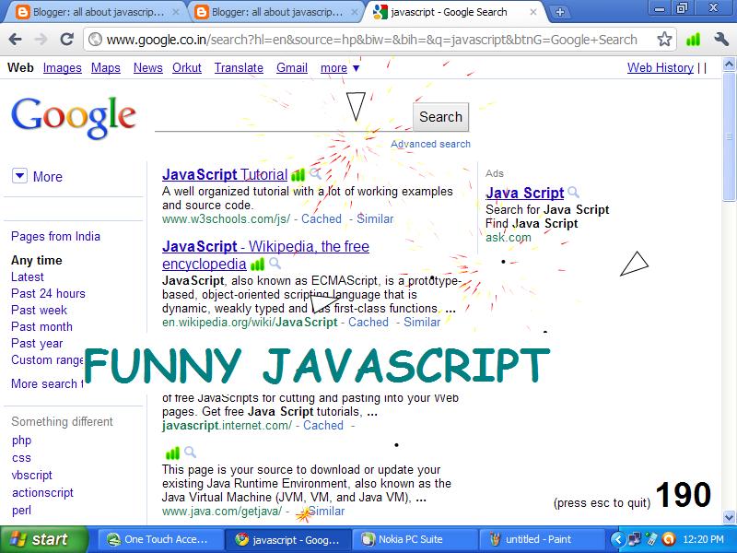This screenshot has height=553, width=737.
Task: Expand More search tools in the sidebar
Action: pyautogui.click(x=41, y=383)
